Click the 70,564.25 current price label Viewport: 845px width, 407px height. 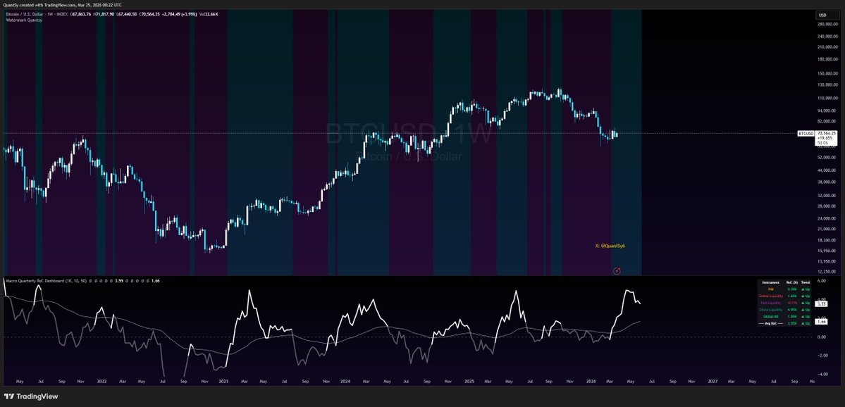click(x=826, y=133)
